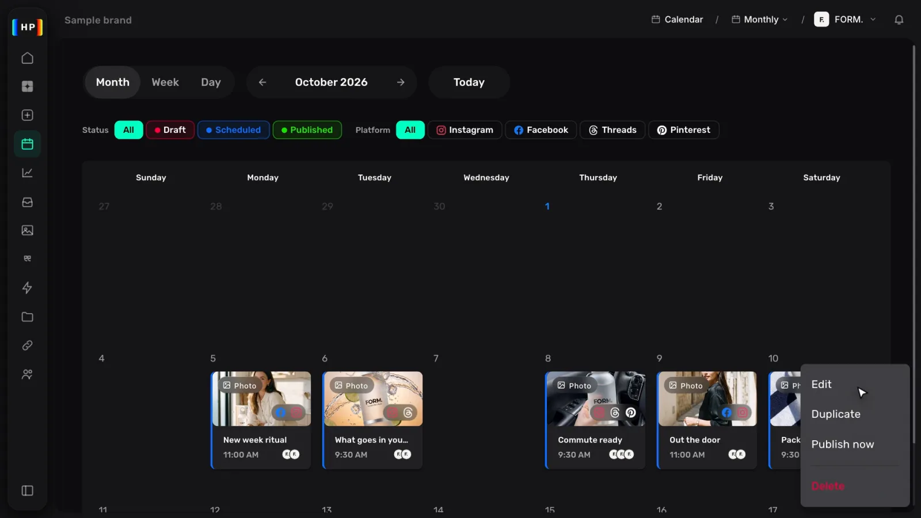Viewport: 921px width, 518px height.
Task: Open the FORM. brand switcher dropdown
Action: coord(845,20)
